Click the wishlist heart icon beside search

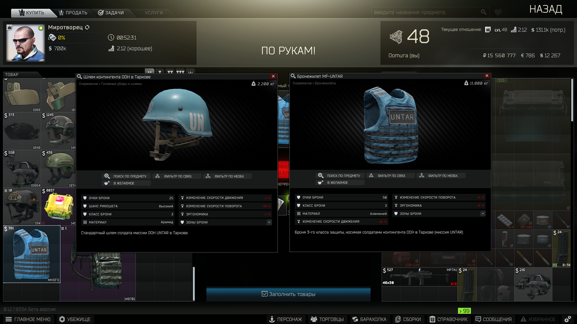coord(498,12)
